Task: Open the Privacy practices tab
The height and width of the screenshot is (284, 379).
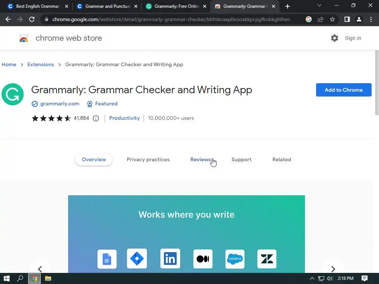Action: click(x=148, y=160)
